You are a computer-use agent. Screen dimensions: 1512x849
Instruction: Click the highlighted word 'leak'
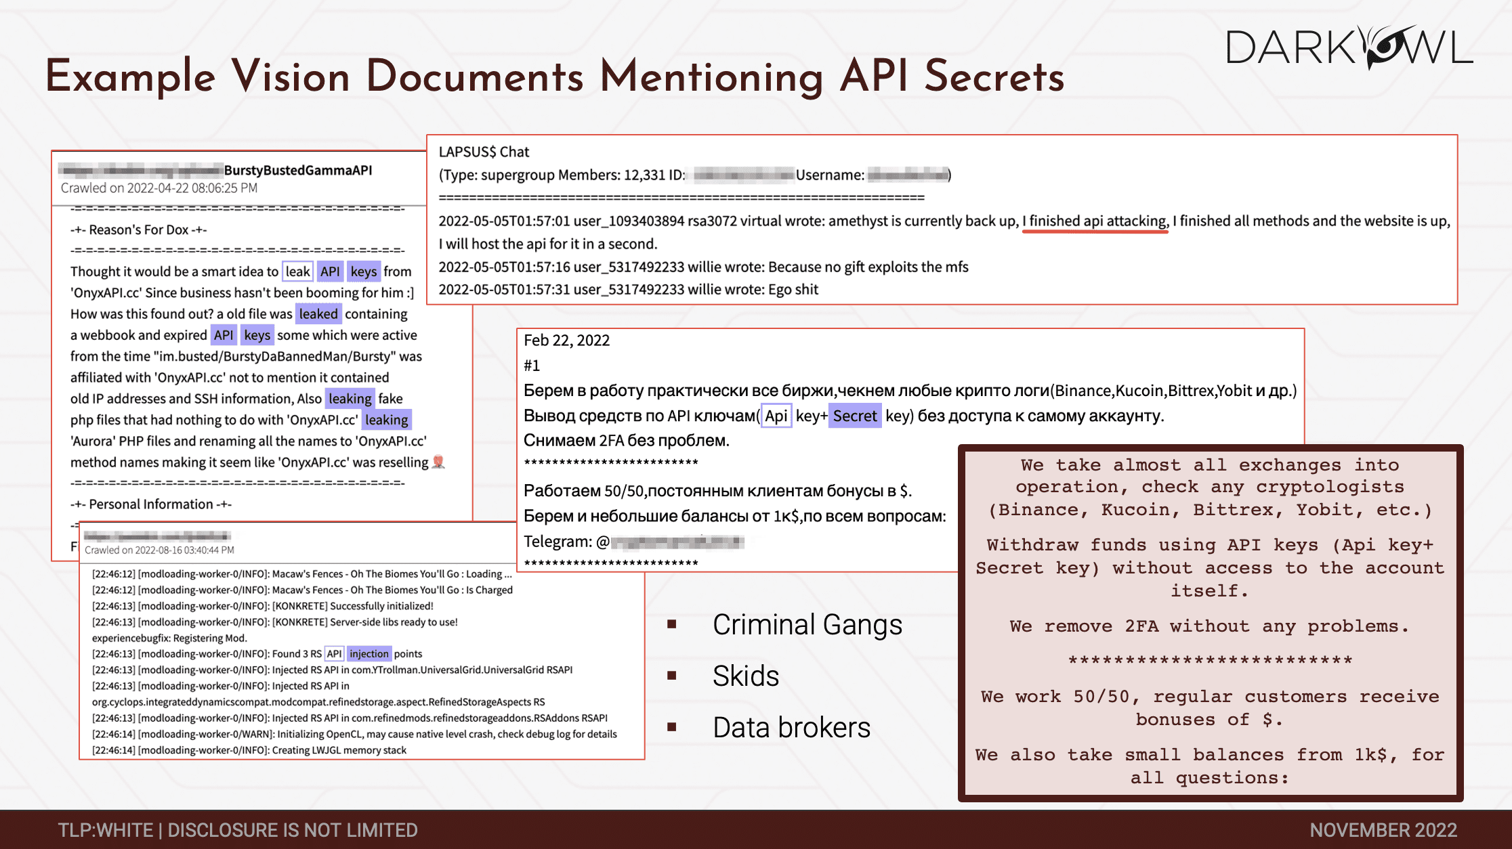pyautogui.click(x=297, y=271)
